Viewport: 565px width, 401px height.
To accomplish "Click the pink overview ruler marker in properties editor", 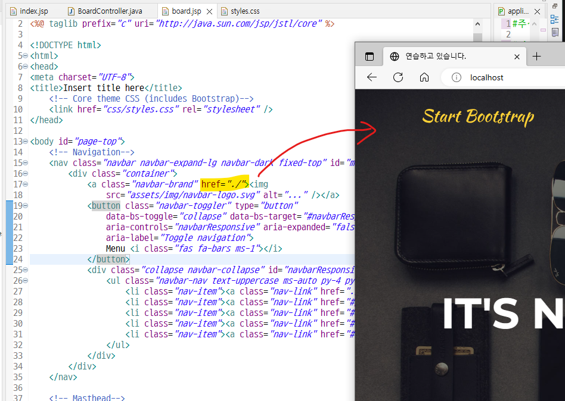I will pos(543,30).
